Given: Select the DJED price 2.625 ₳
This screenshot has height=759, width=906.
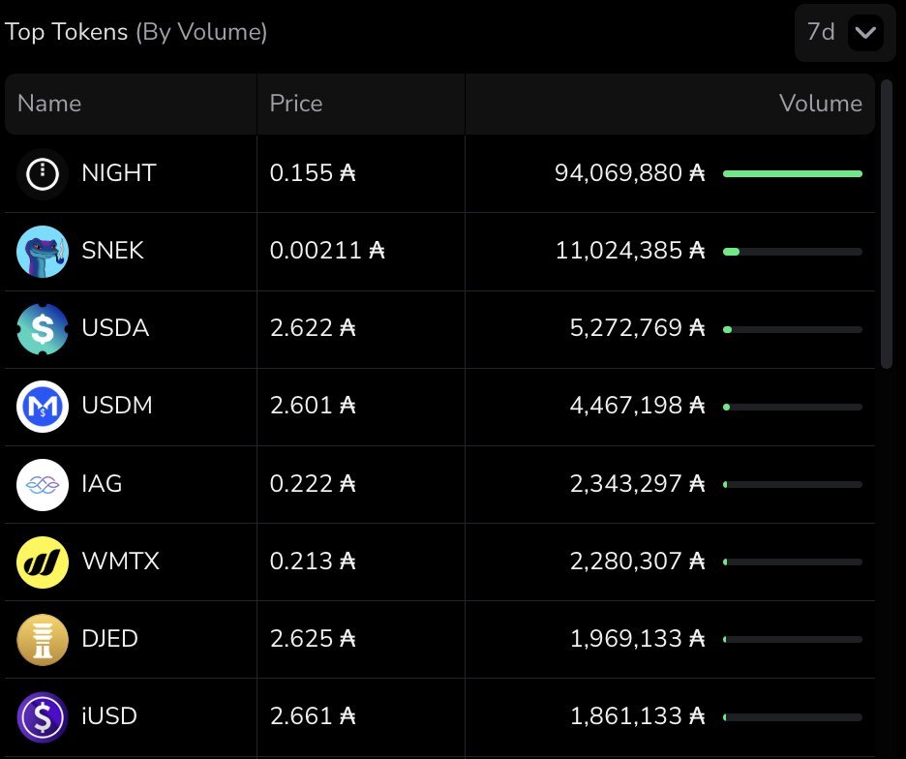Looking at the screenshot, I should click(313, 638).
